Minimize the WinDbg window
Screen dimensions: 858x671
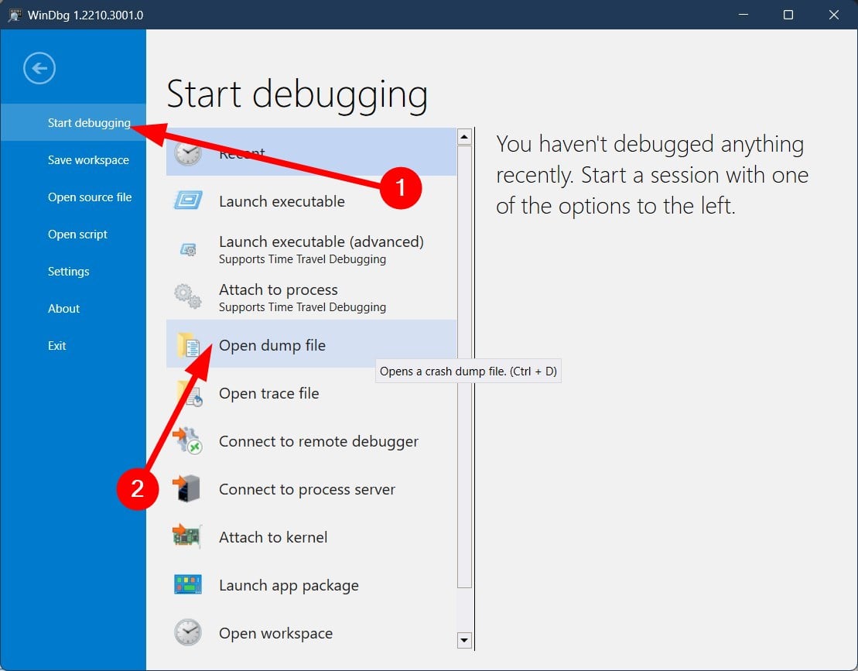743,15
